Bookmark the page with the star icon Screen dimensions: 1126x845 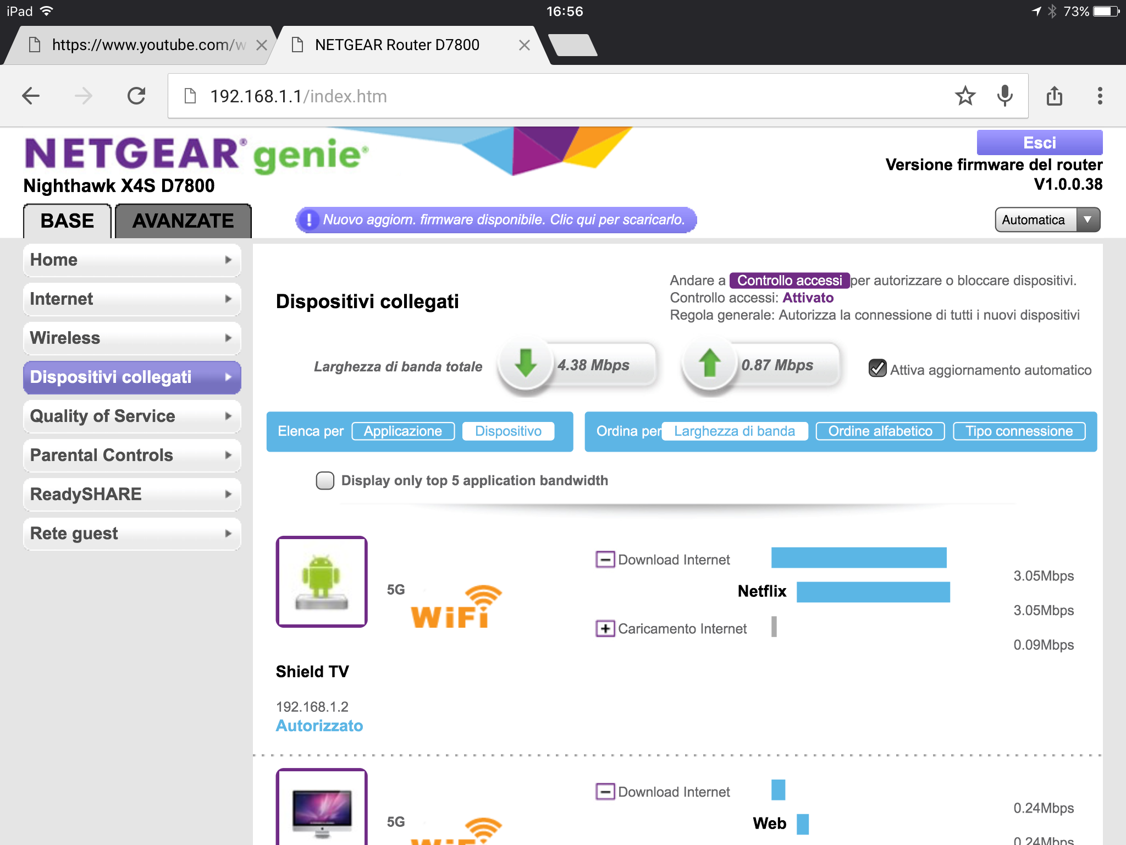point(965,96)
